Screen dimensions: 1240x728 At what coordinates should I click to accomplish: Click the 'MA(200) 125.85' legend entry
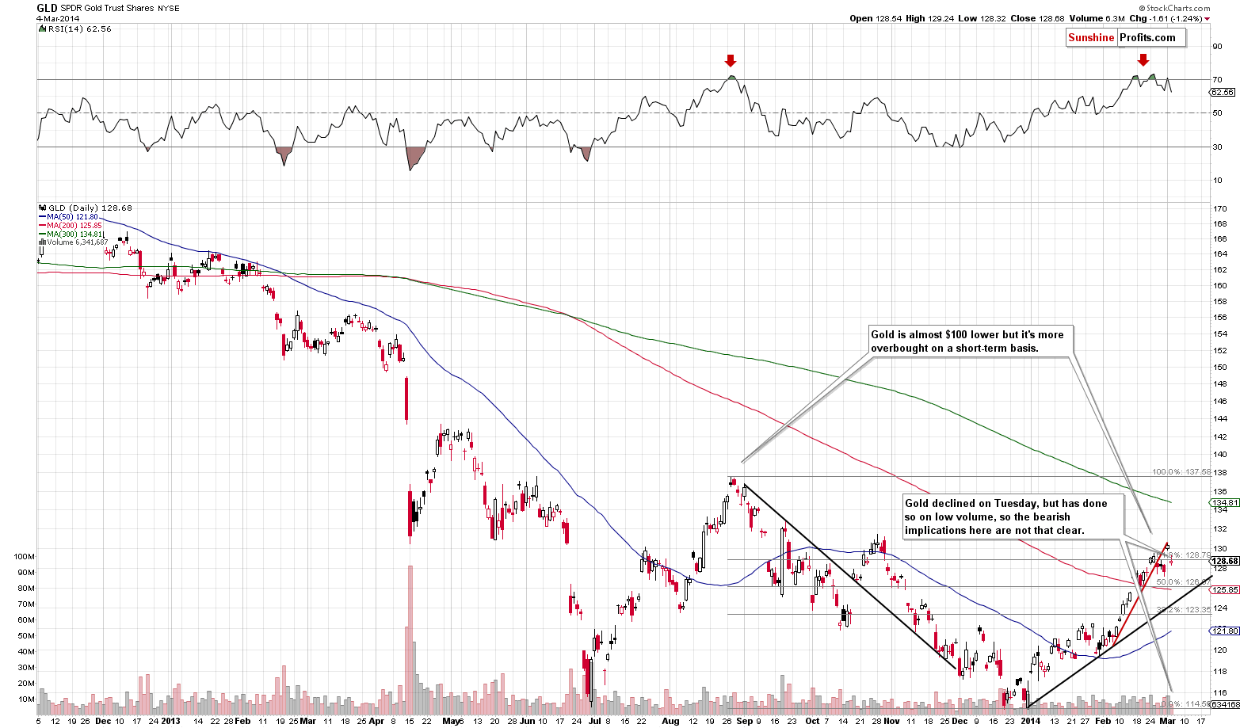coord(74,226)
